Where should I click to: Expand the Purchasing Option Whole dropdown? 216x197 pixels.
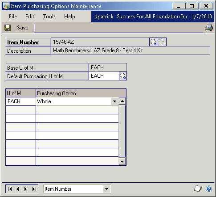point(114,101)
